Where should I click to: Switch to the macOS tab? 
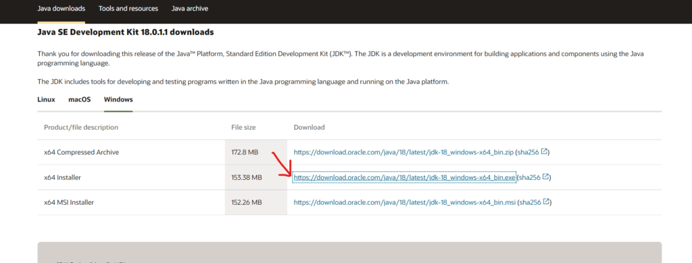80,100
